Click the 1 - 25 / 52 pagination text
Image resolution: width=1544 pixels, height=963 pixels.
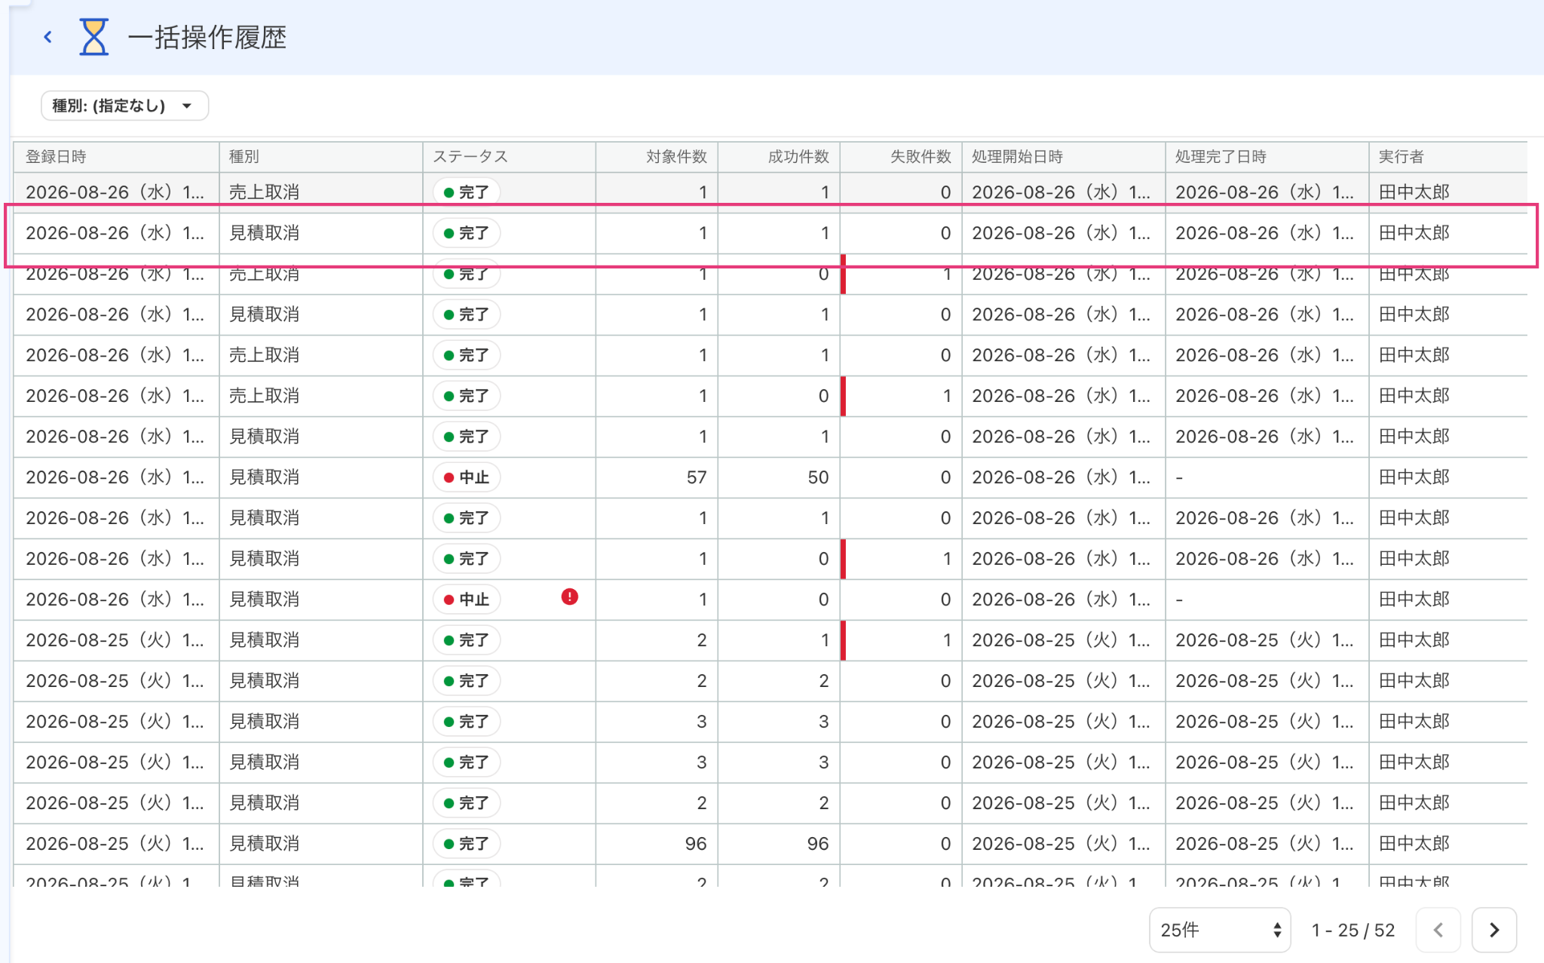point(1353,930)
